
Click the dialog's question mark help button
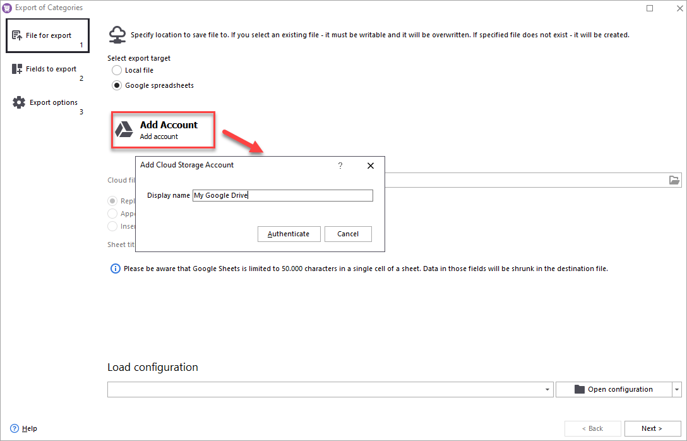click(x=340, y=166)
